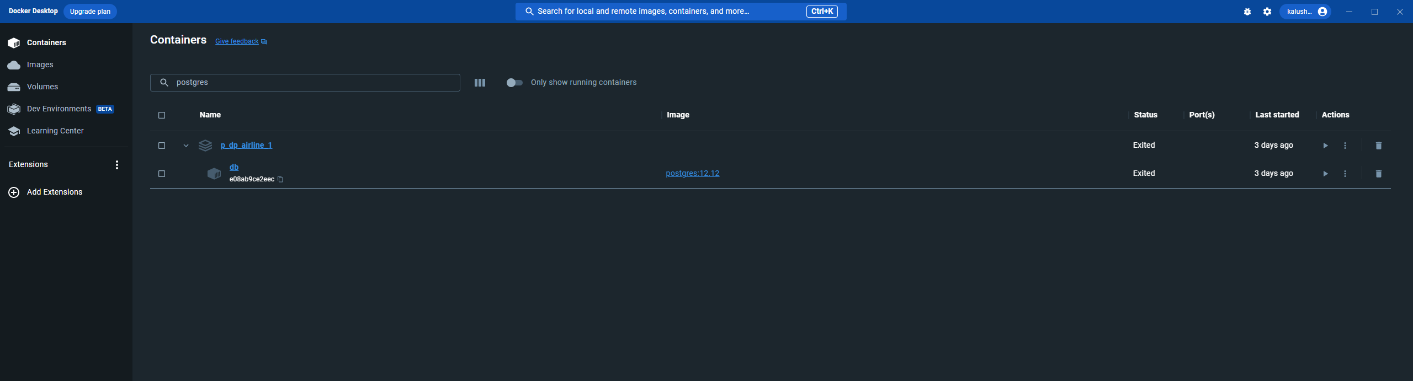Click the global search bar at top

click(681, 12)
